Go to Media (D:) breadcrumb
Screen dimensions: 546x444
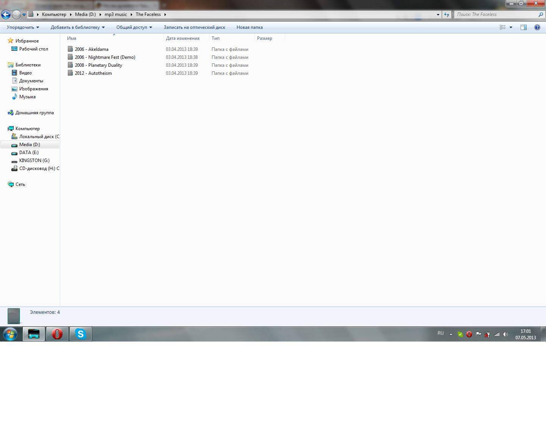85,14
